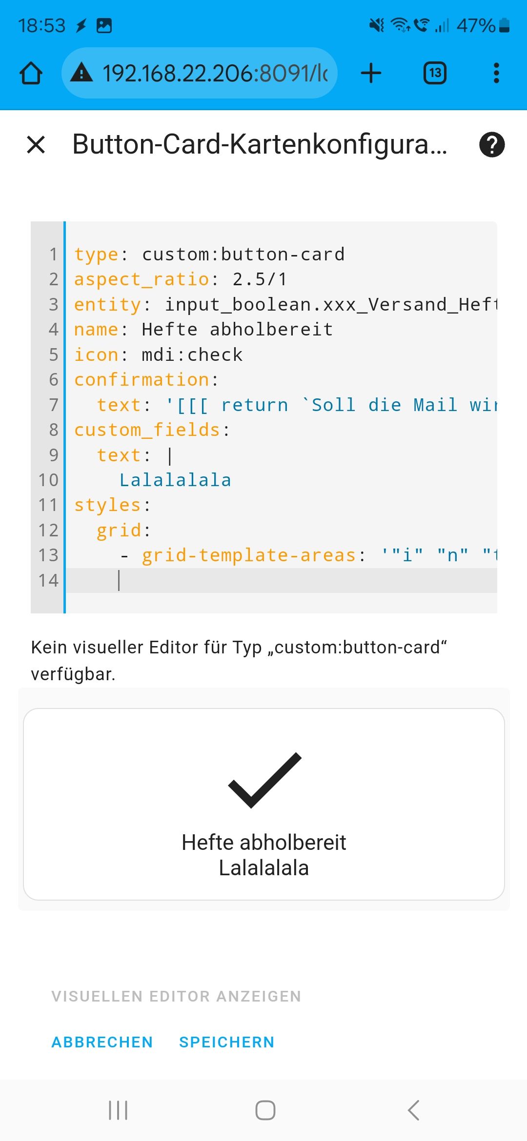The image size is (527, 1141).
Task: Click Visuellen Editor anzeigen
Action: (x=176, y=996)
